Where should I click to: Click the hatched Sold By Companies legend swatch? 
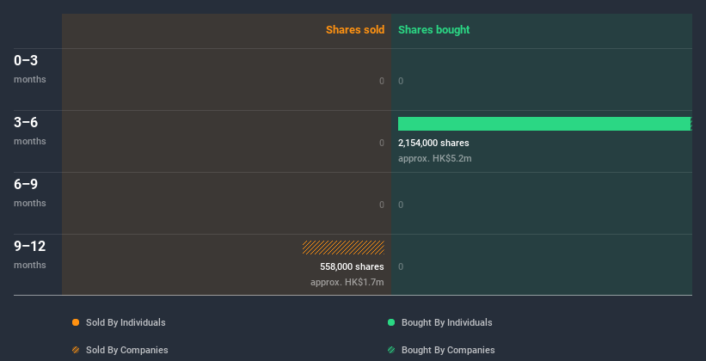click(76, 350)
